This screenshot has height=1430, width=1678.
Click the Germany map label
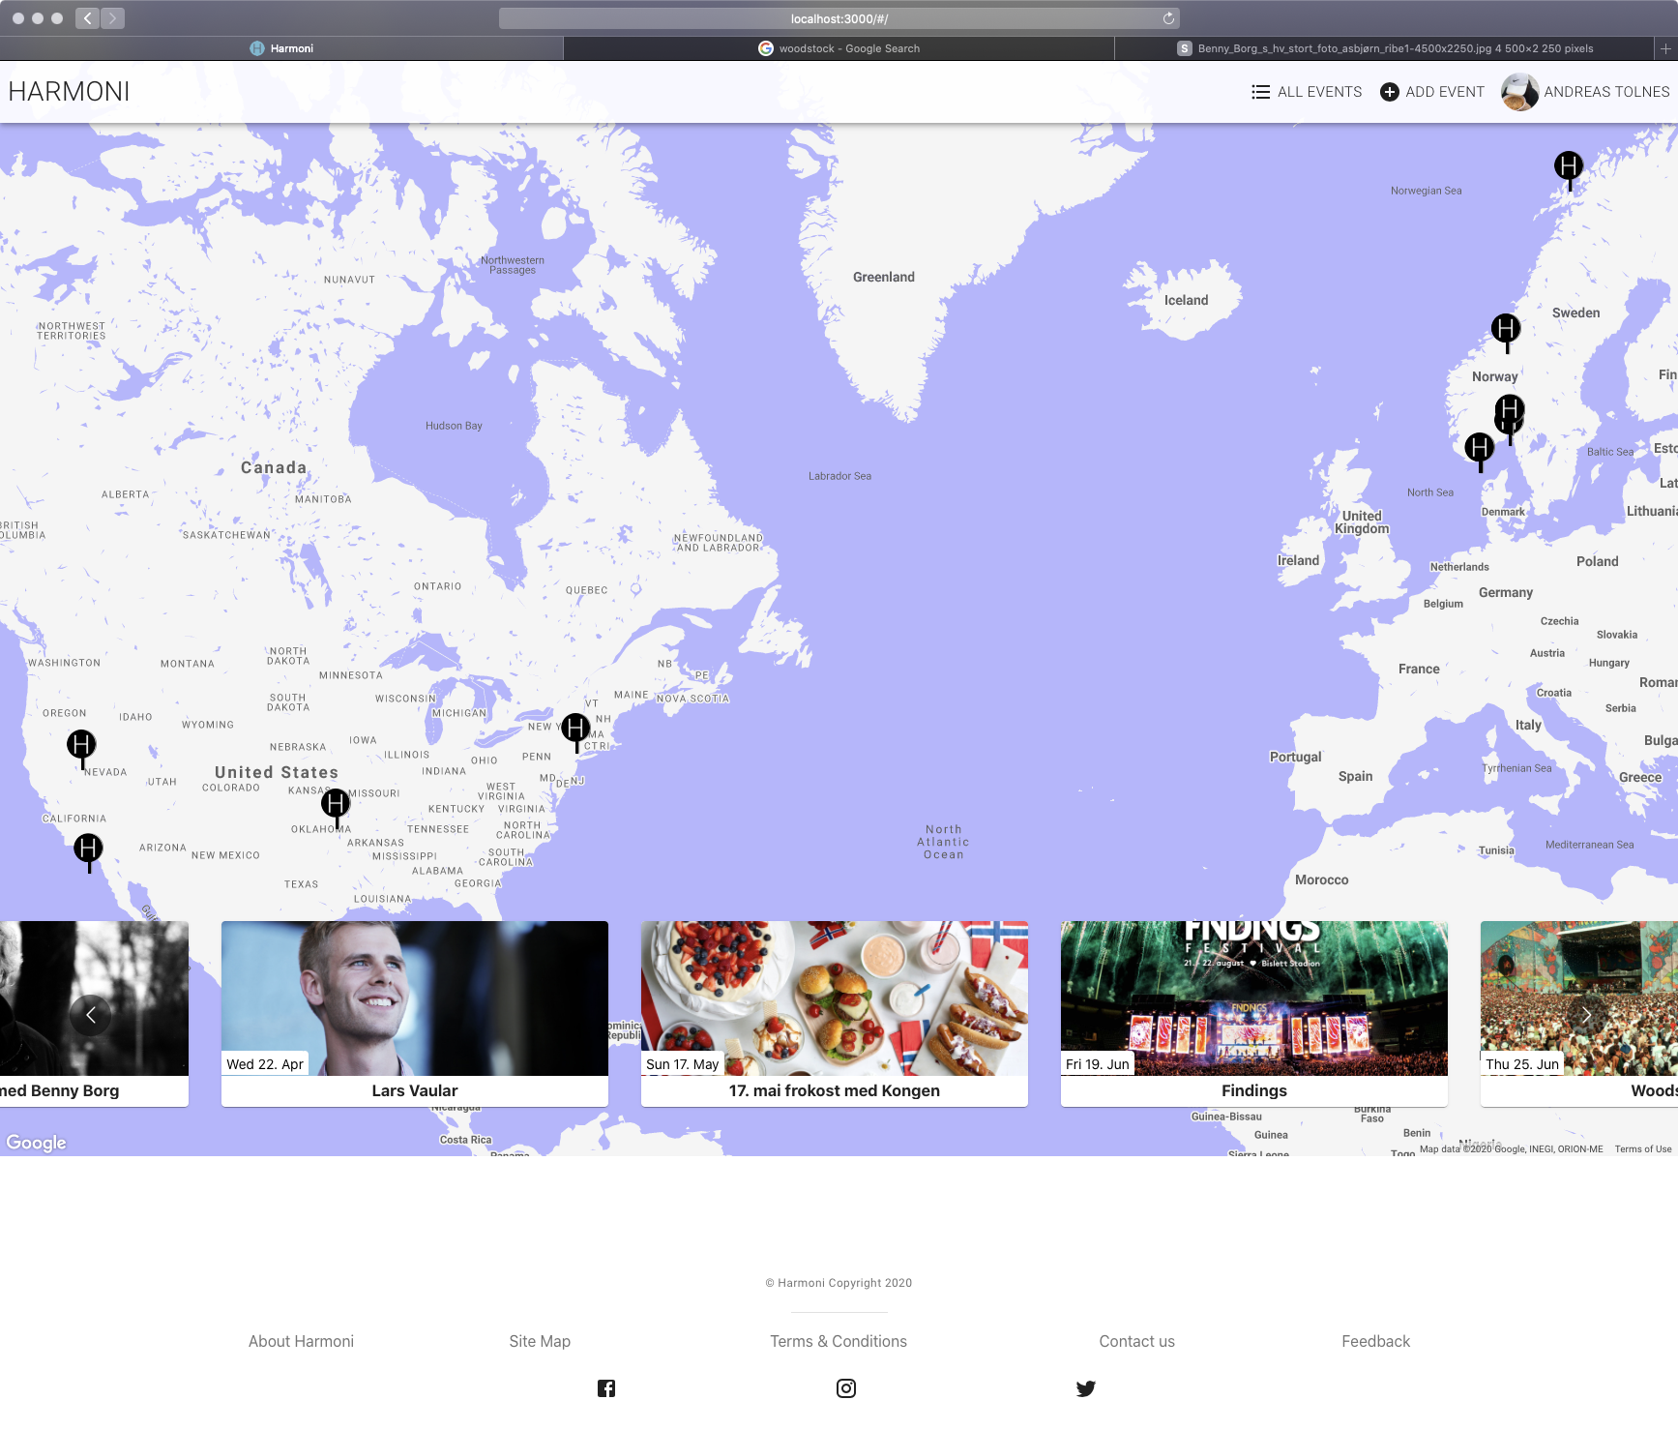pos(1506,592)
